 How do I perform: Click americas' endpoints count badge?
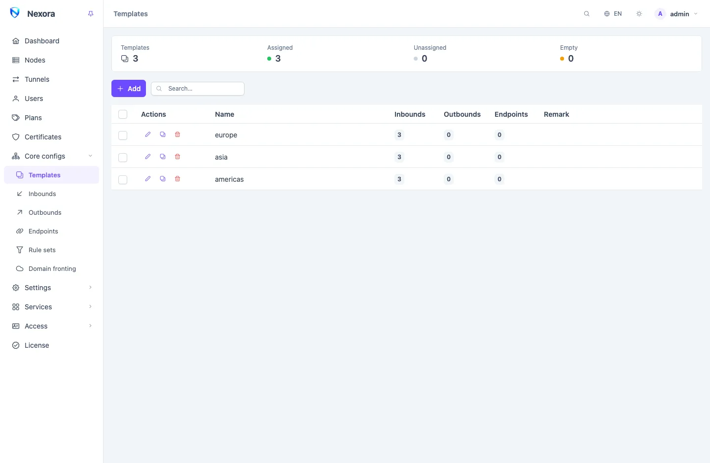(499, 179)
